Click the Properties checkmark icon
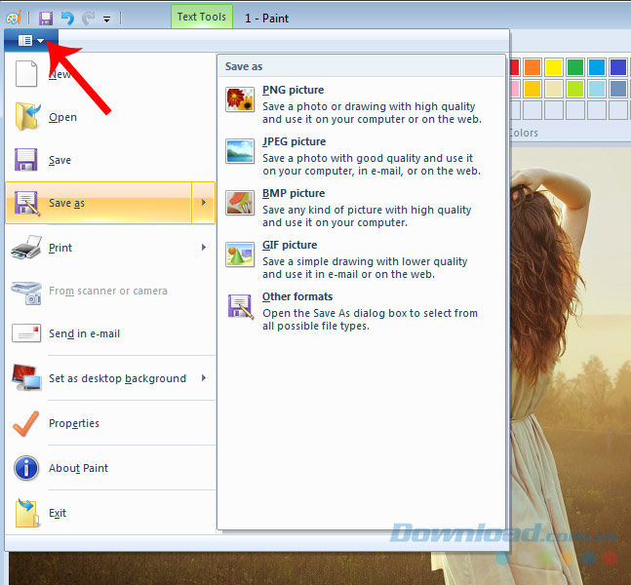 tap(26, 423)
